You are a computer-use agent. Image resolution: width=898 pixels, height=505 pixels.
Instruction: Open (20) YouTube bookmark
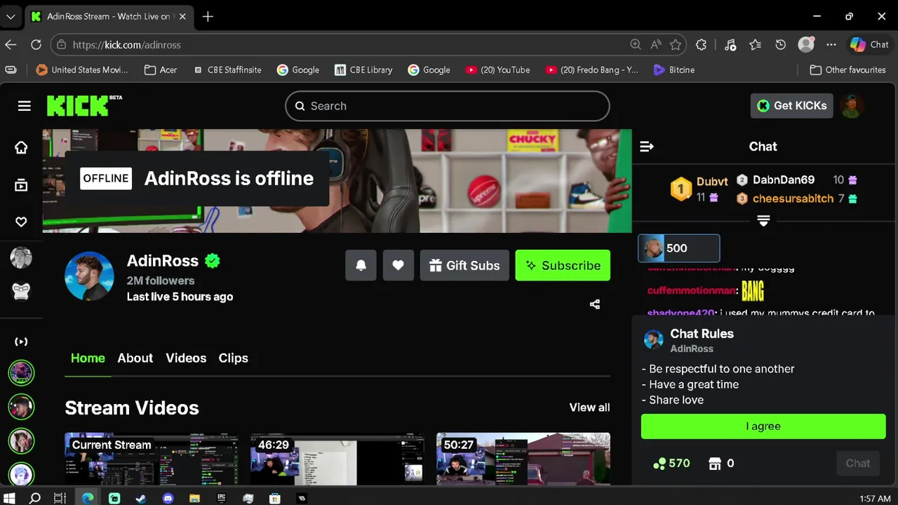point(498,69)
